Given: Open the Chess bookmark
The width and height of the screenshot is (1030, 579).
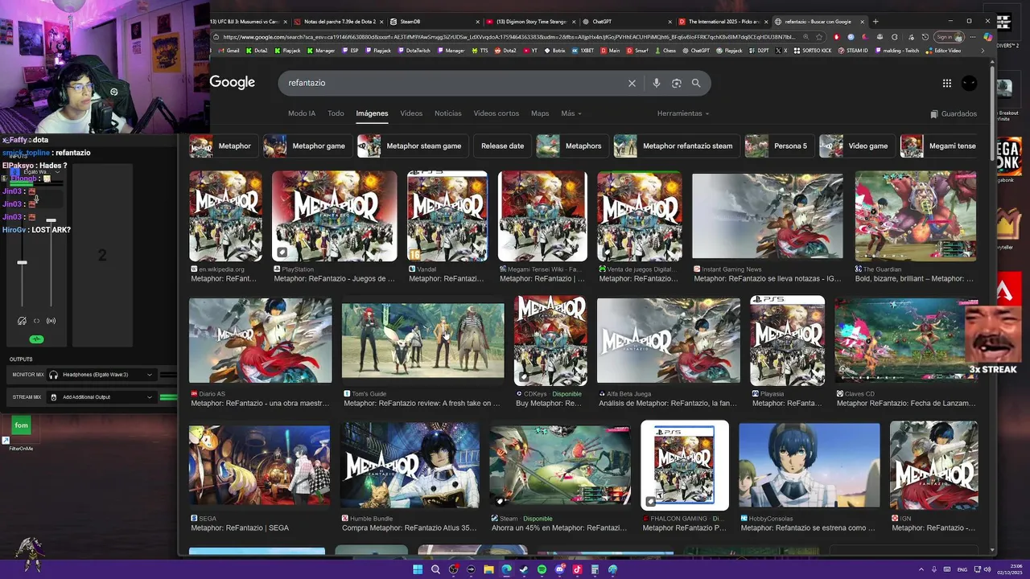Looking at the screenshot, I should [x=664, y=51].
